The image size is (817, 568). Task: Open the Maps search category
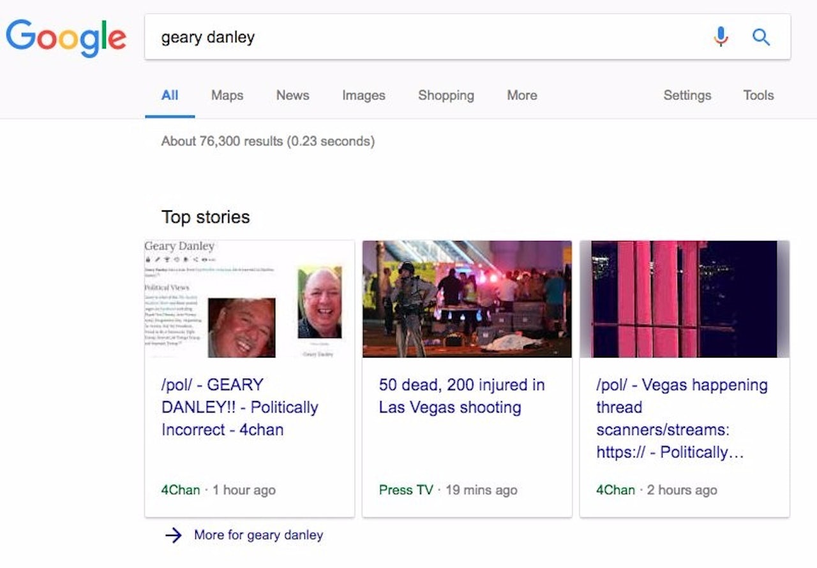coord(227,95)
